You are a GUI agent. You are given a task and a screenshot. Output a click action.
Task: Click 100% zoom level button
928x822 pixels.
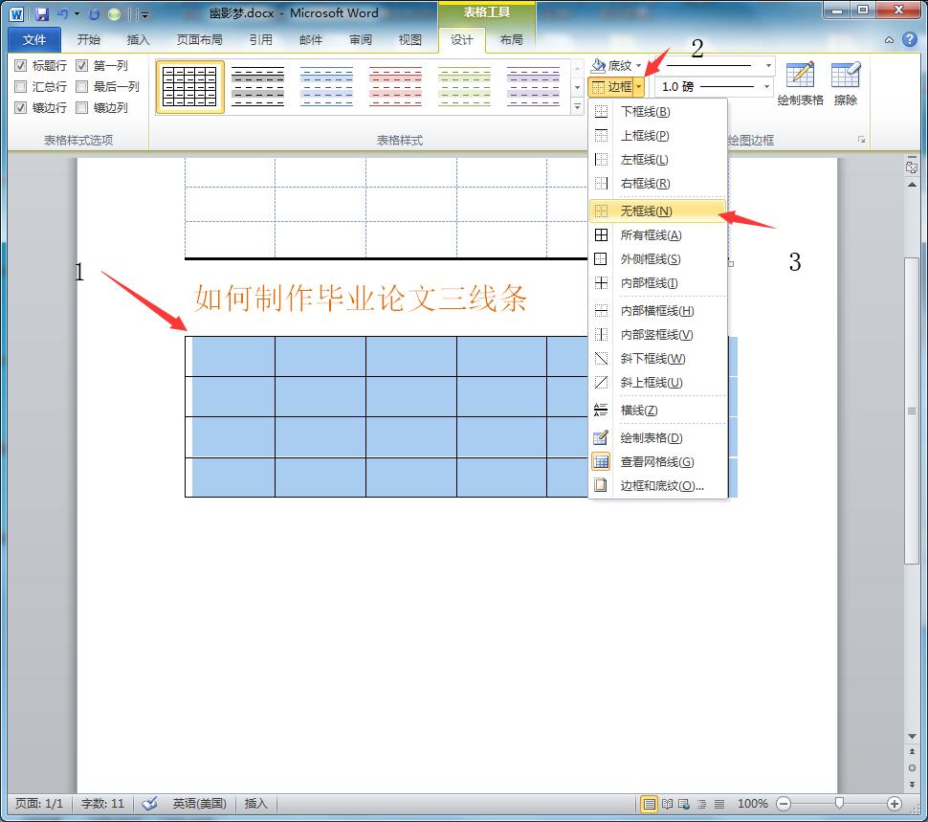(x=752, y=804)
